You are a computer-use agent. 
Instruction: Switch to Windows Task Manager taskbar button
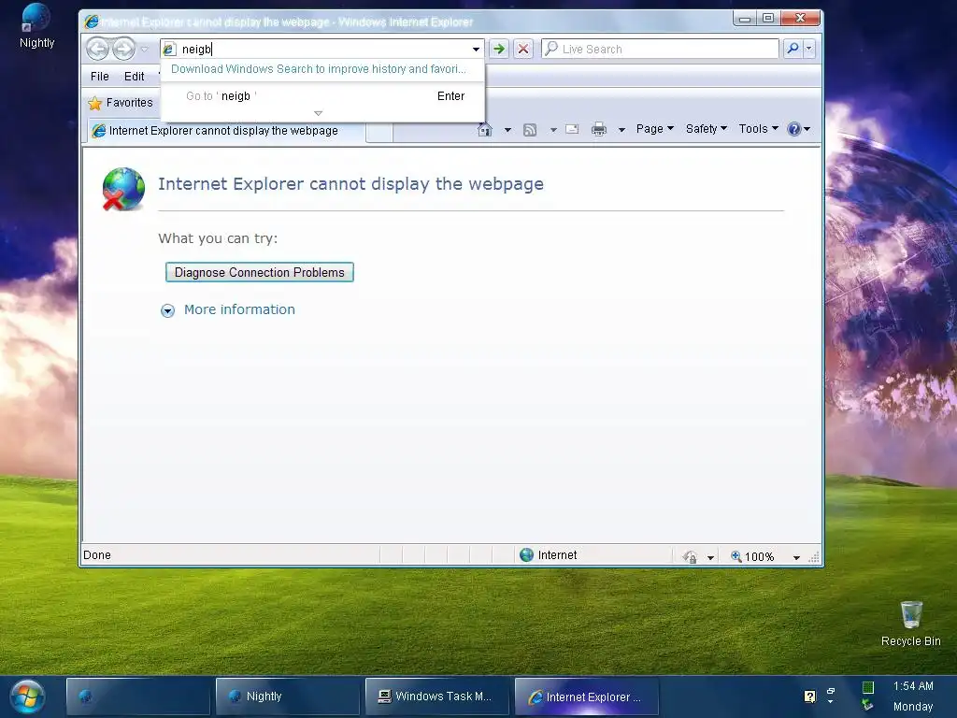(436, 696)
